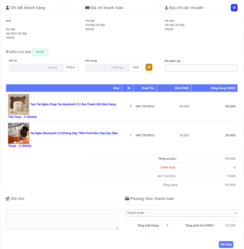244x249 pixels.
Task: Click the credit card icon by Phương thức thanh toán
Action: (x=127, y=199)
